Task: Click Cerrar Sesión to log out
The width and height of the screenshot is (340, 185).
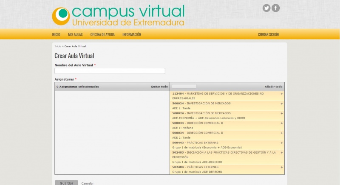Action: (268, 34)
